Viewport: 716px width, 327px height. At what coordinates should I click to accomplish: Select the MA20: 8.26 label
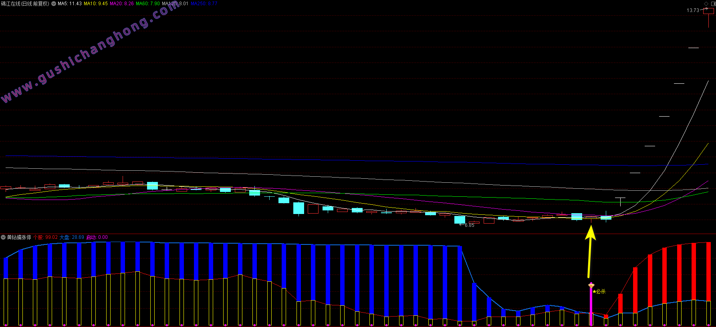tap(122, 4)
